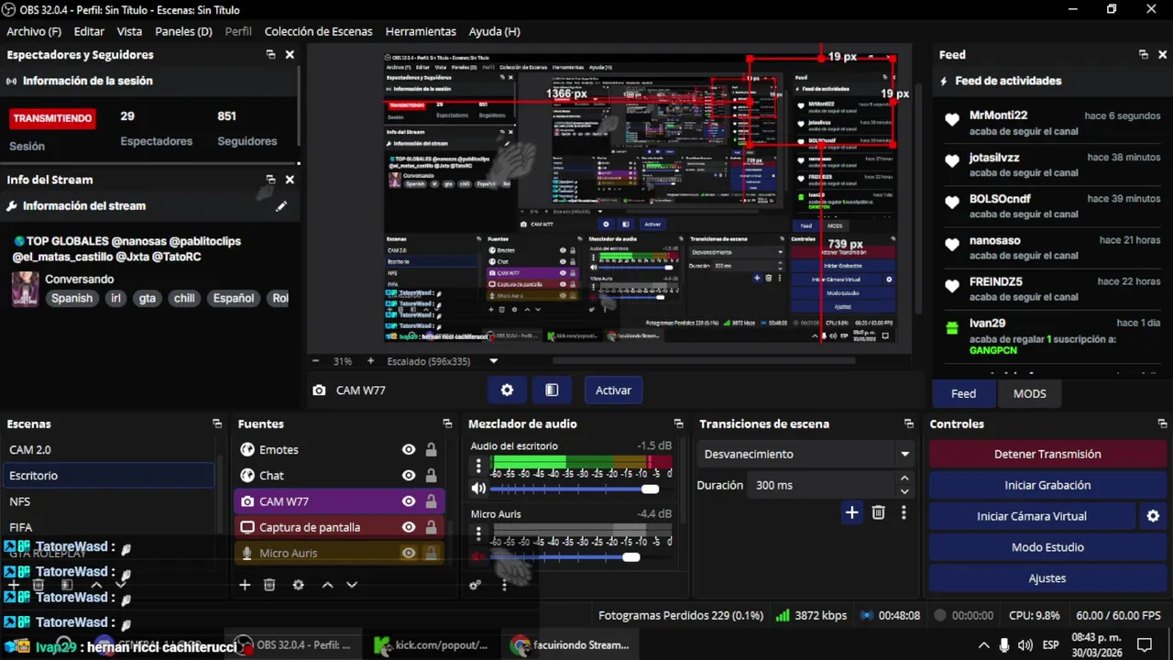Switch to the MODS tab
Screen dimensions: 1173x660
pyautogui.click(x=1029, y=393)
